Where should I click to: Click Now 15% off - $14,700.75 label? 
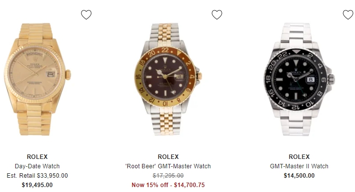tap(168, 185)
